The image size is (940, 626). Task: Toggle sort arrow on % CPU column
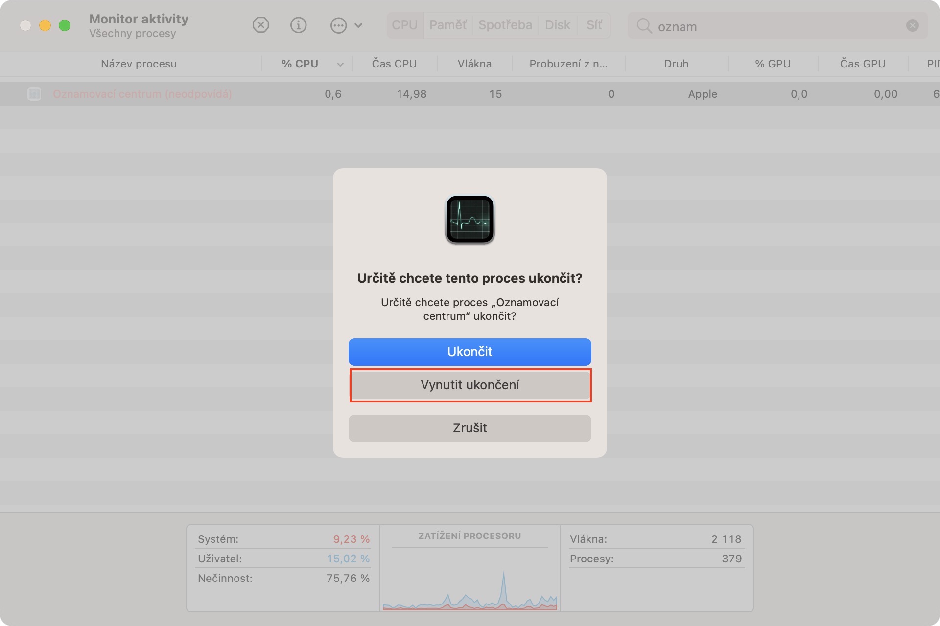[340, 64]
